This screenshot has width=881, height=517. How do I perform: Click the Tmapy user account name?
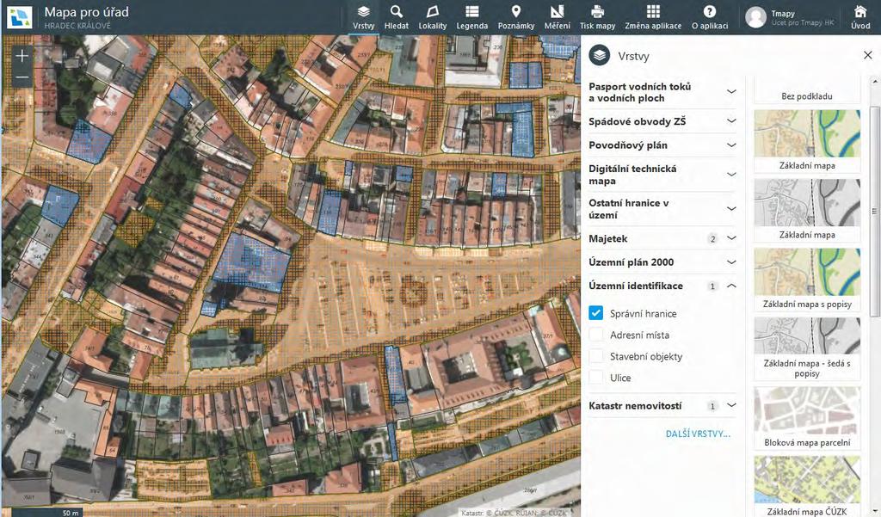coord(783,14)
